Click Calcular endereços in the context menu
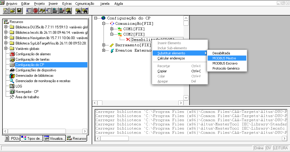The width and height of the screenshot is (290, 152). coord(180,58)
